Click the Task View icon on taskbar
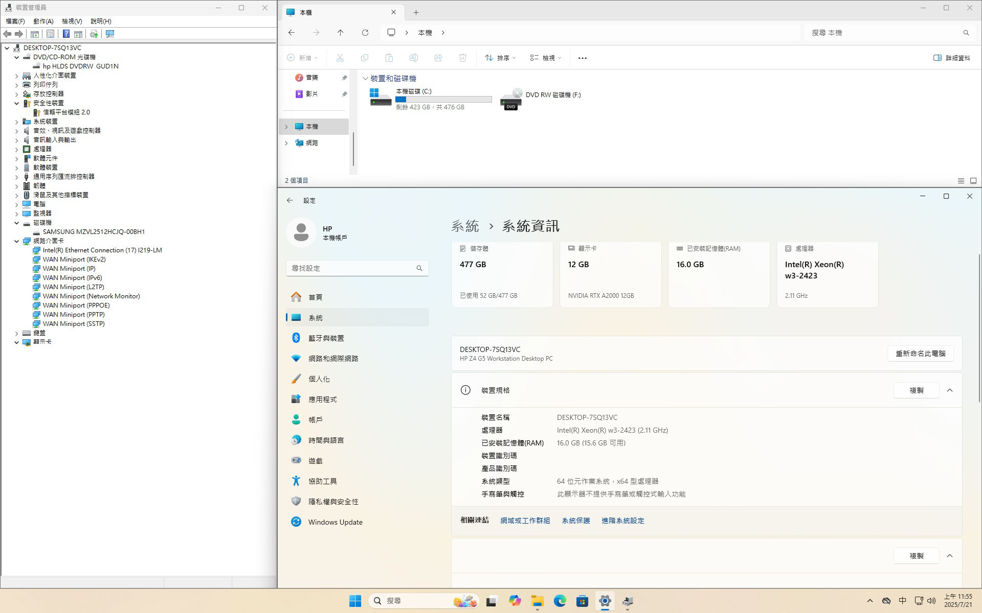This screenshot has width=982, height=613. (x=492, y=601)
